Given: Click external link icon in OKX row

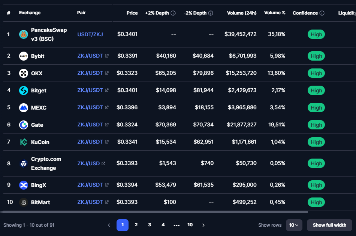Looking at the screenshot, I should point(107,73).
